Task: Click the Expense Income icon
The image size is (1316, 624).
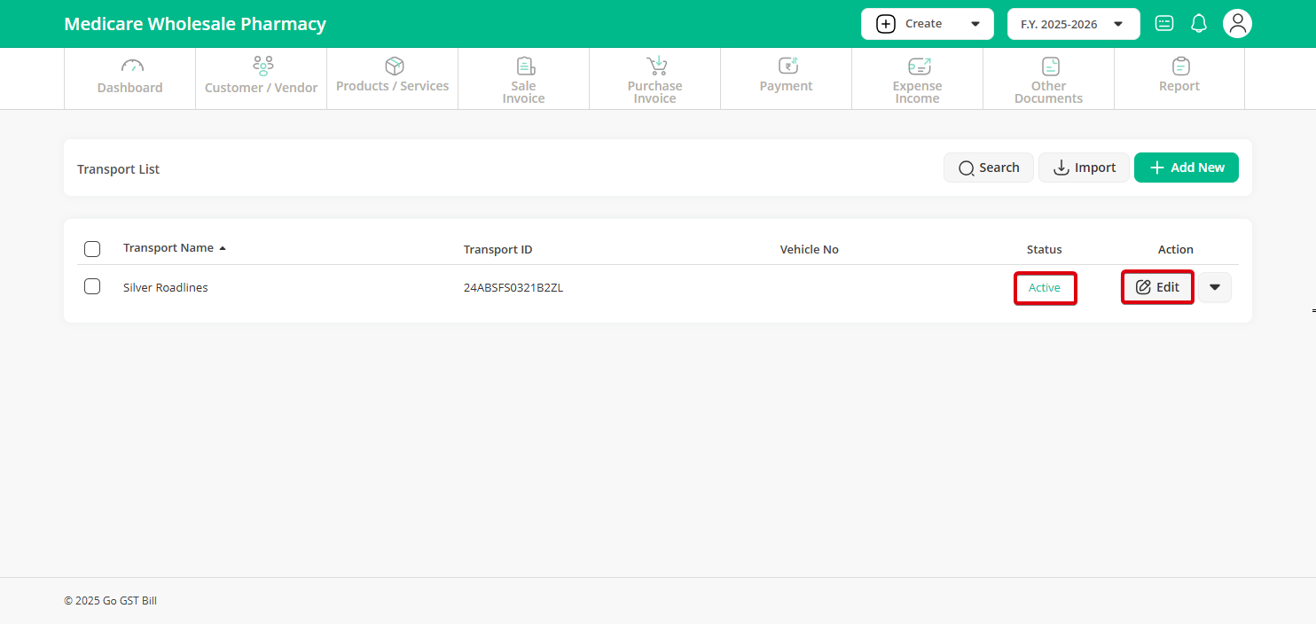Action: [x=919, y=66]
